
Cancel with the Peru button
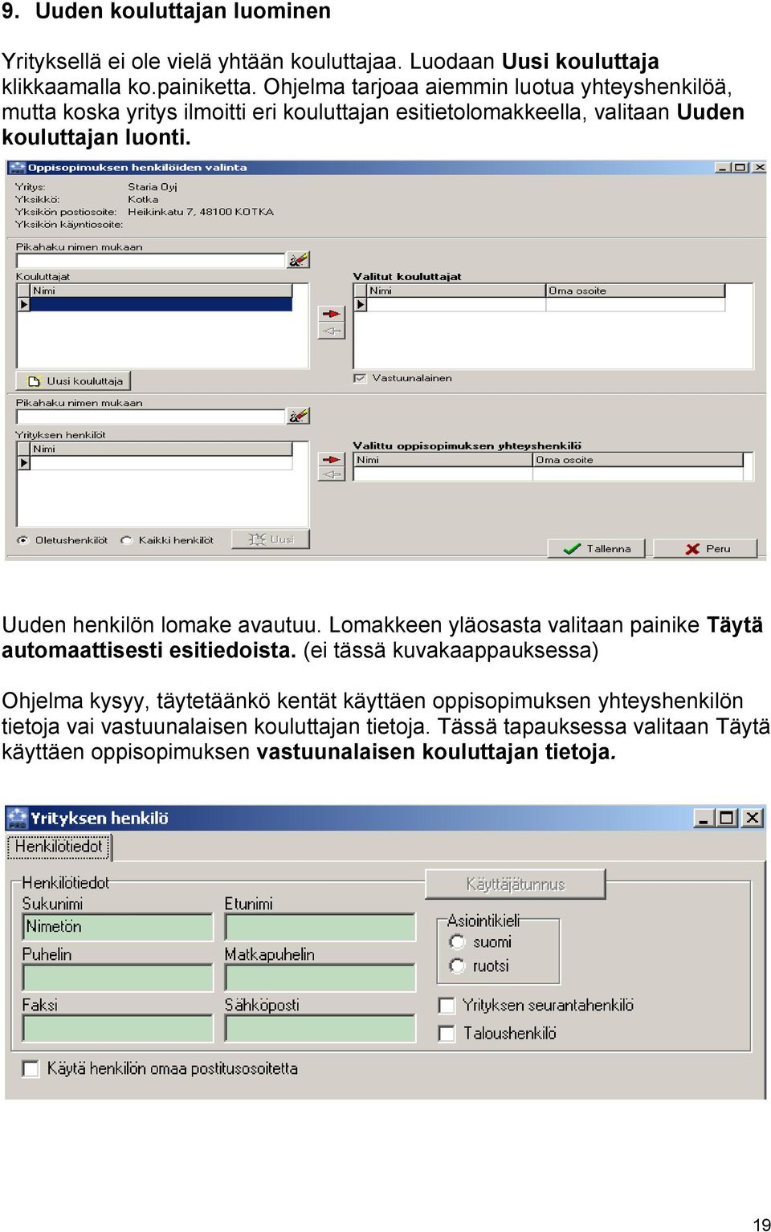pyautogui.click(x=706, y=549)
